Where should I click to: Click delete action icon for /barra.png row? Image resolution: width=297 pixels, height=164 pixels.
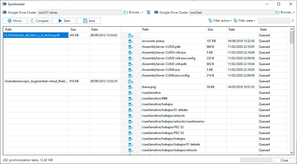tap(131, 87)
